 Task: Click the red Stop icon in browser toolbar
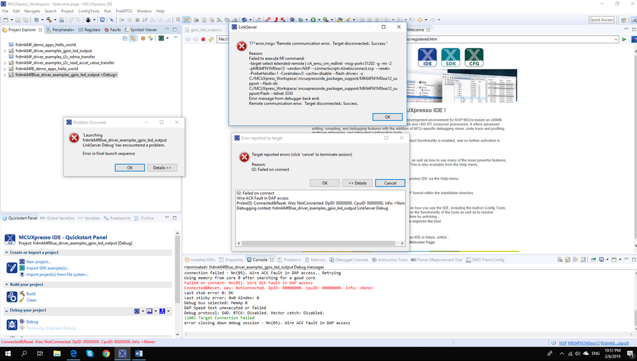click(x=203, y=39)
